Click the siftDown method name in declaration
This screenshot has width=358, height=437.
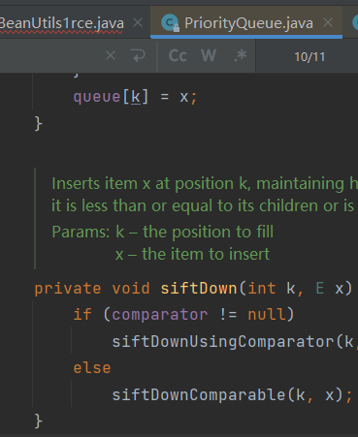199,288
